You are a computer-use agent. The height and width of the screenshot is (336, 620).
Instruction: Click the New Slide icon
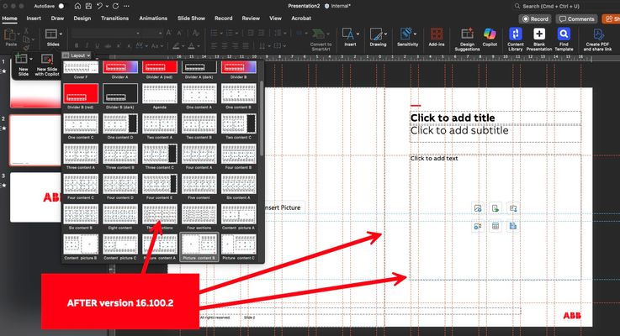click(21, 59)
